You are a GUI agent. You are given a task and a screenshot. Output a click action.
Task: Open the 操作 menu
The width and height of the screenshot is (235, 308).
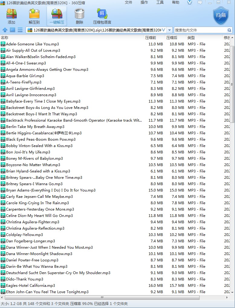[x=144, y=2]
